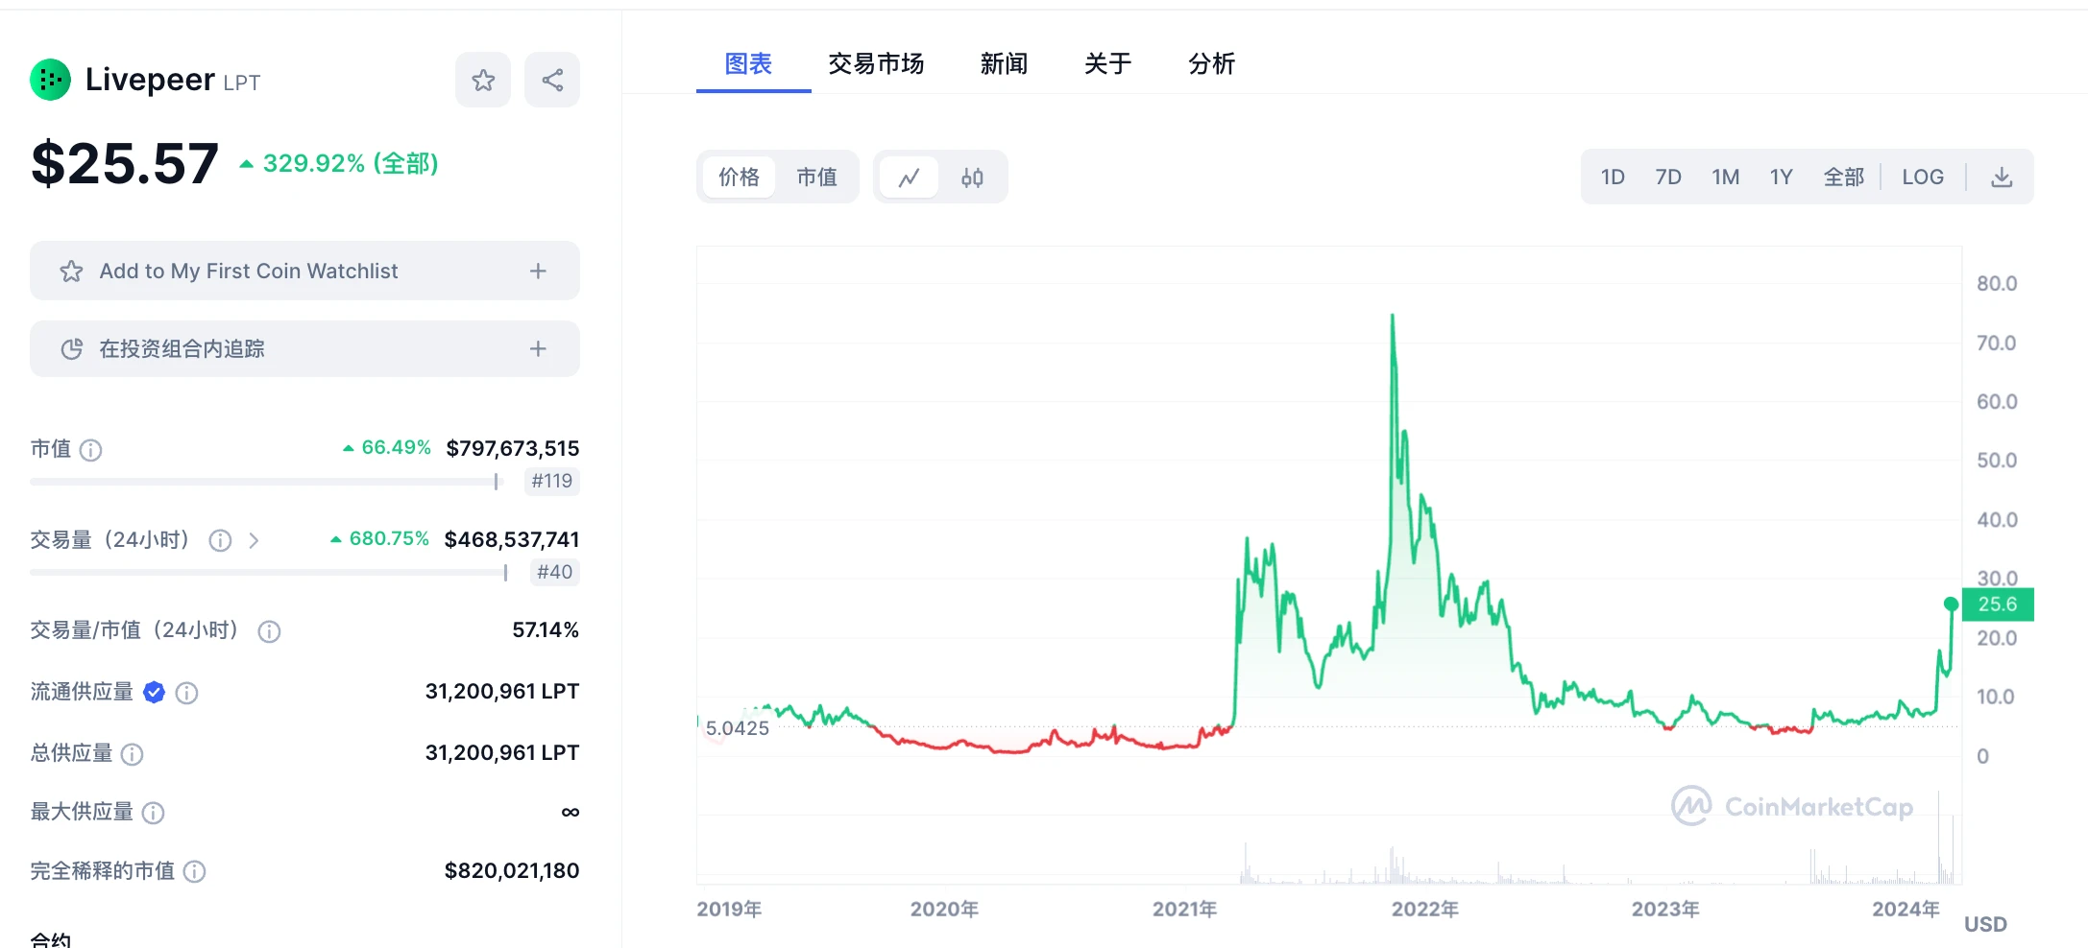2088x948 pixels.
Task: Enable LOG scale on the chart
Action: point(1923,177)
